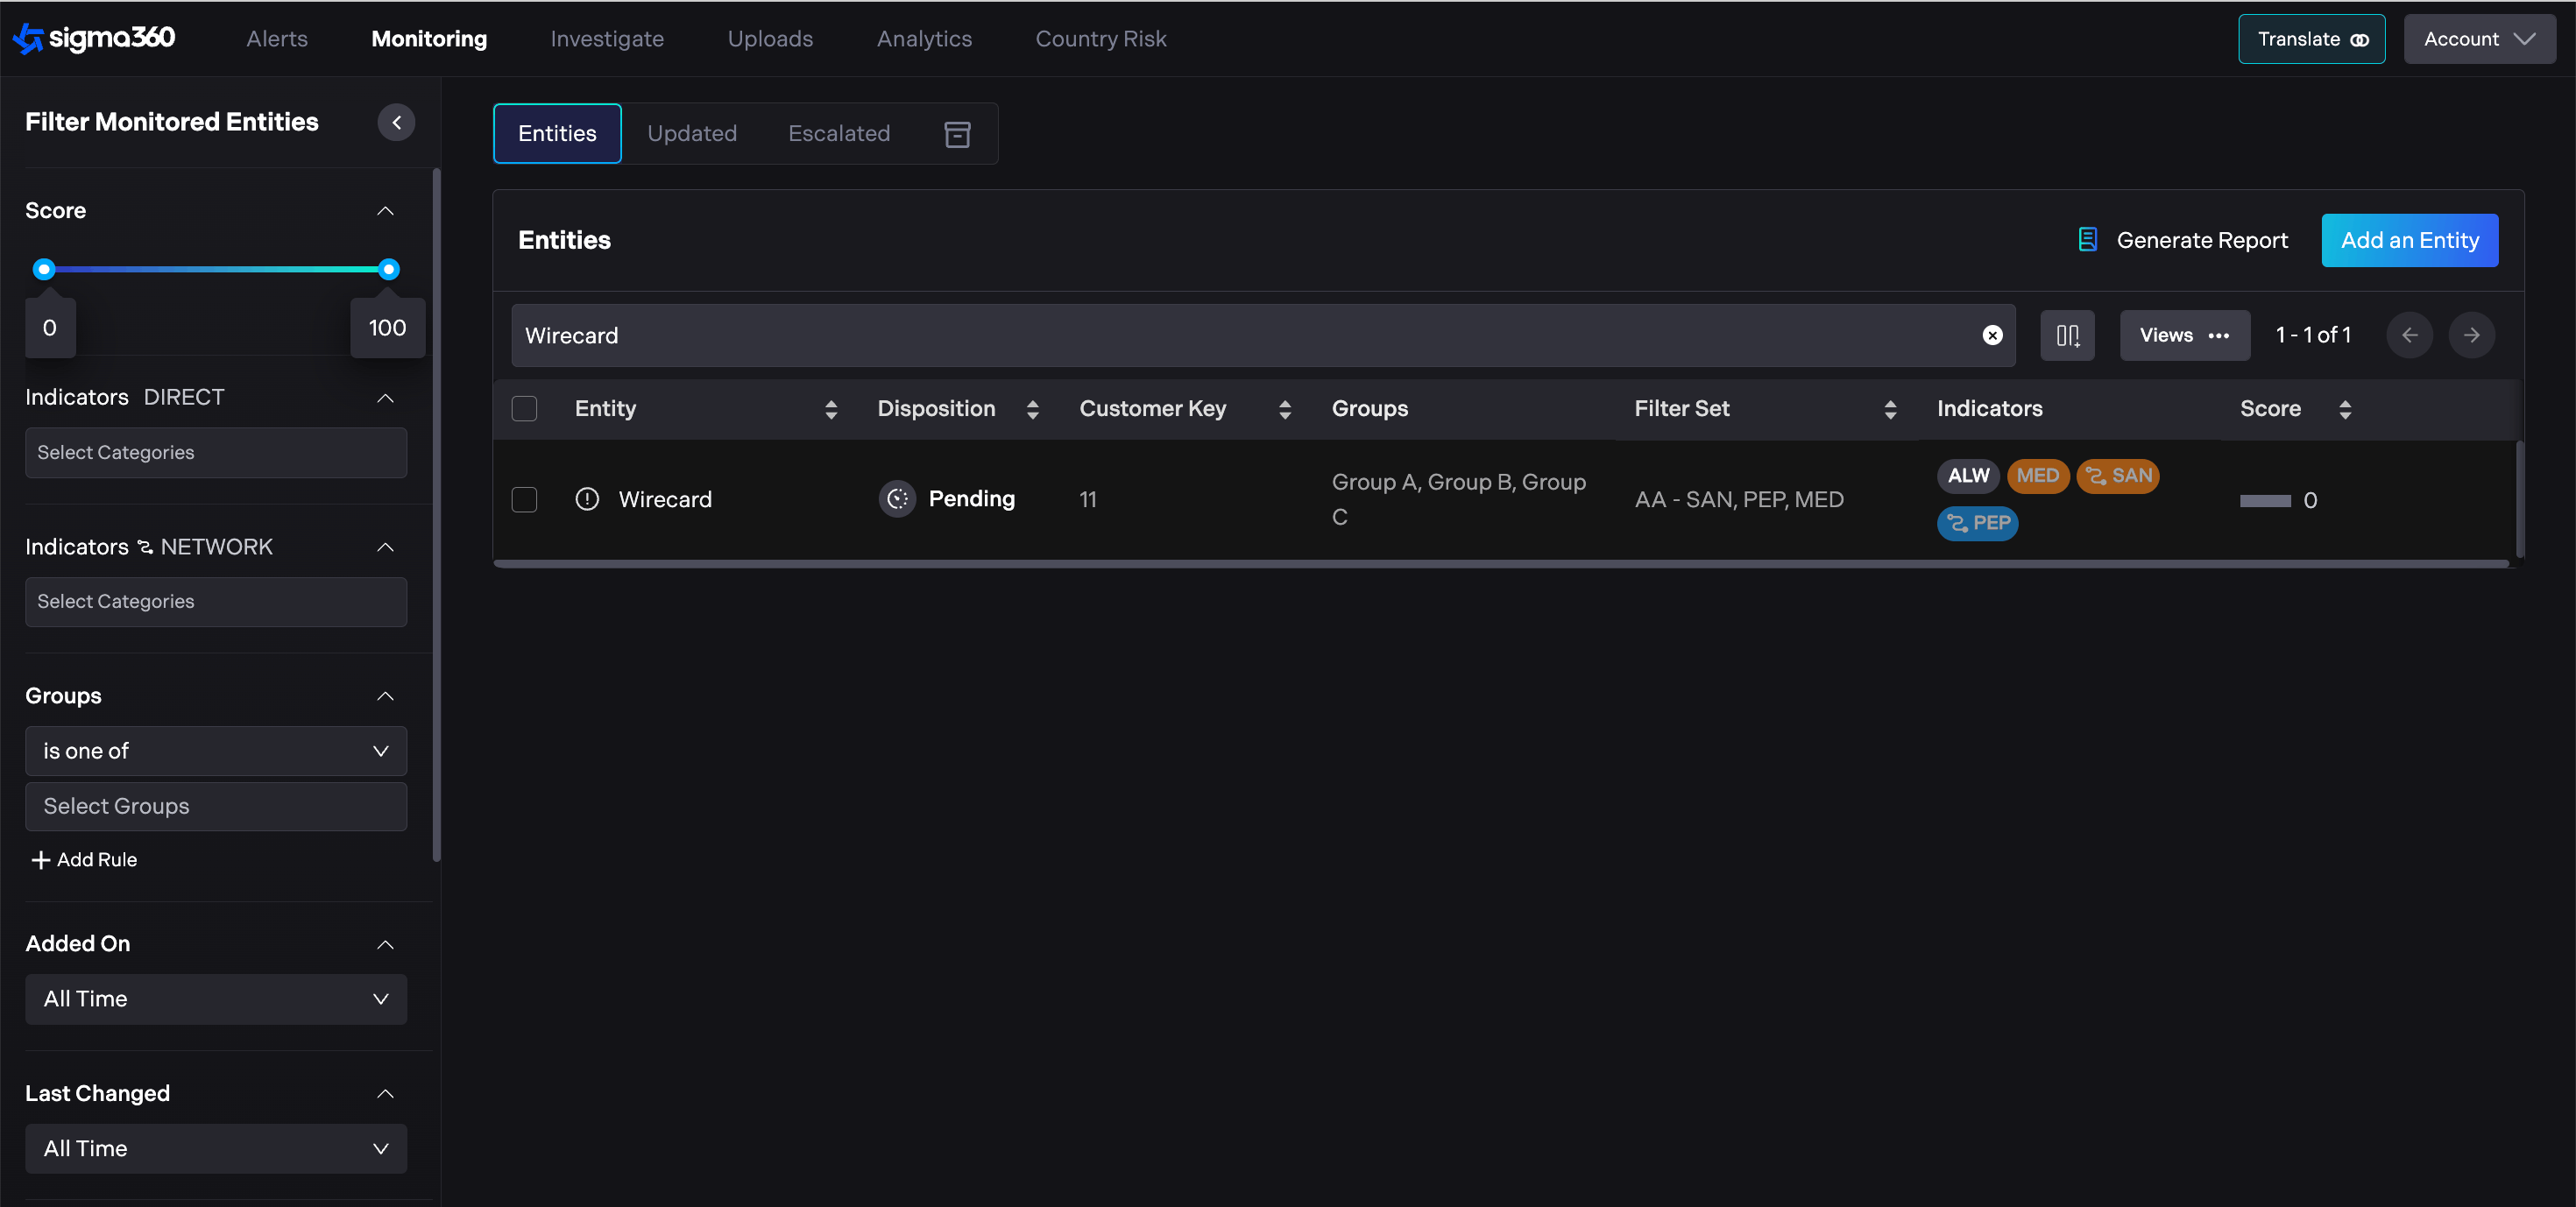Open the column configuration icon
The image size is (2576, 1207).
pyautogui.click(x=2067, y=335)
